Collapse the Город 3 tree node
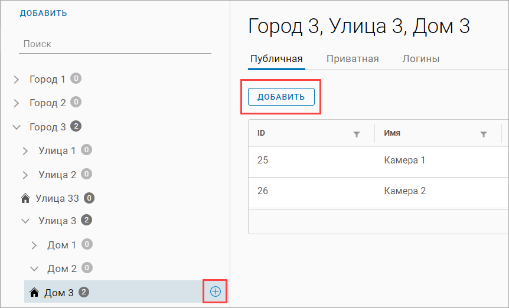This screenshot has width=509, height=308. [x=17, y=127]
